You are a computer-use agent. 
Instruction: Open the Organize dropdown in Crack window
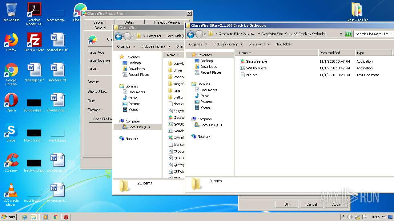[198, 44]
